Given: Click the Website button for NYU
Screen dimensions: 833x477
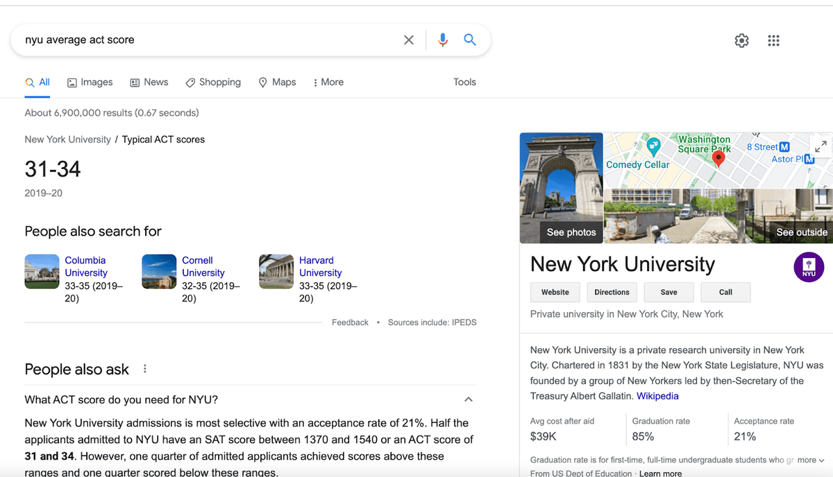Looking at the screenshot, I should coord(555,292).
